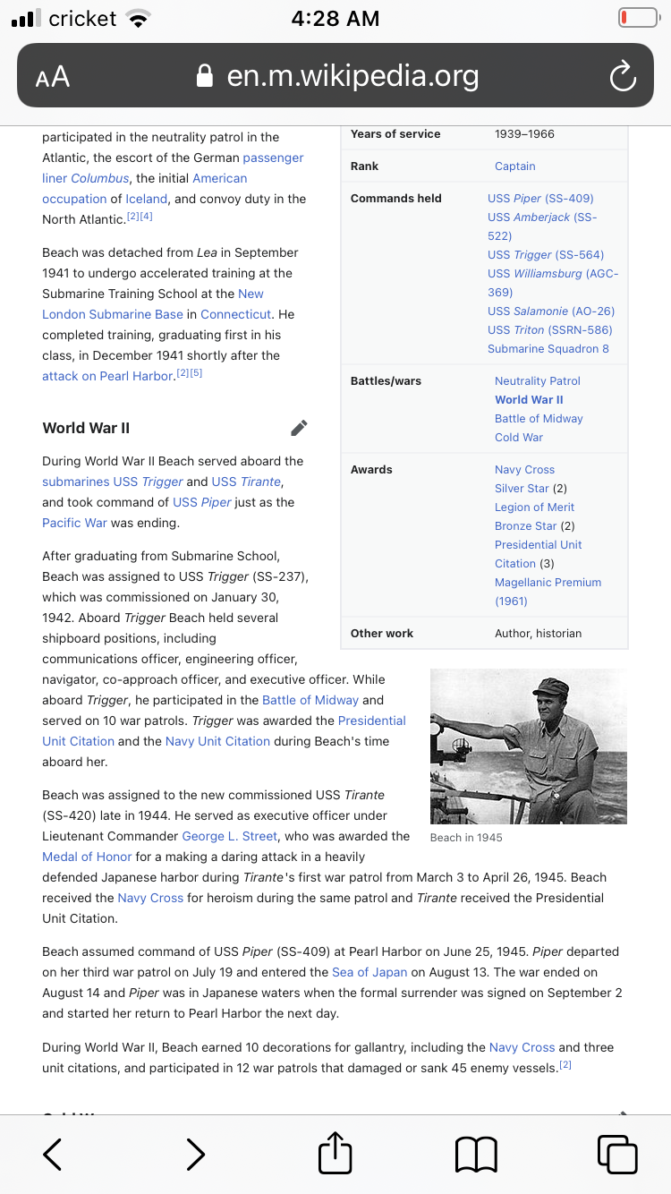Open bookmarks book icon

pyautogui.click(x=476, y=1155)
